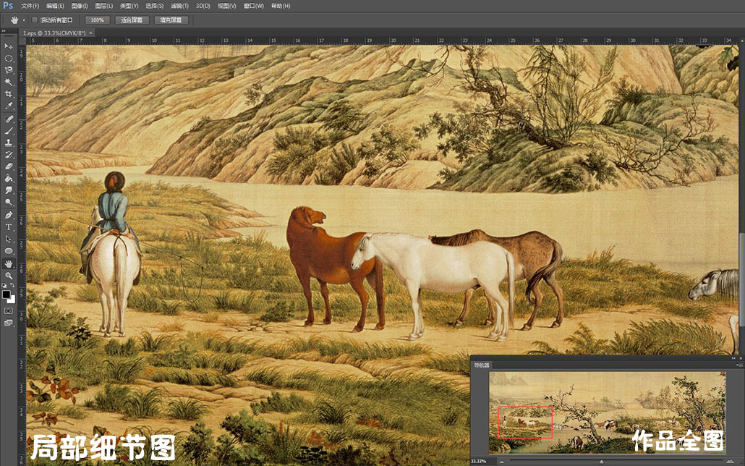Screen dimensions: 745x466
Task: Select the Pen tool
Action: click(x=9, y=215)
